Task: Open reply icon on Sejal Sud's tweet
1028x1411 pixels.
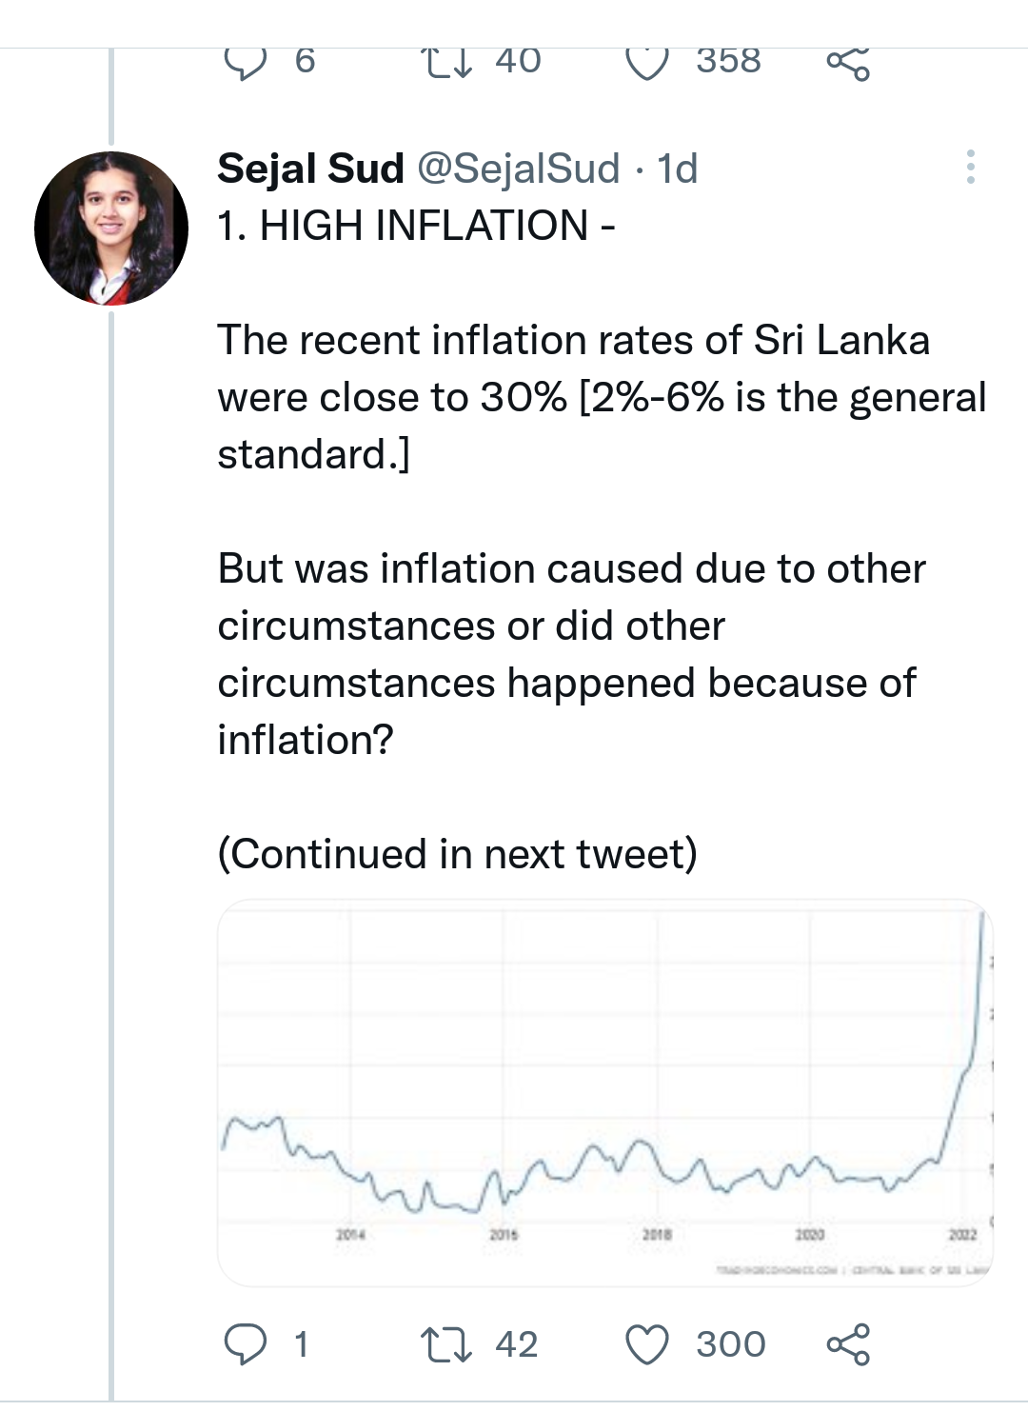Action: click(x=246, y=1344)
